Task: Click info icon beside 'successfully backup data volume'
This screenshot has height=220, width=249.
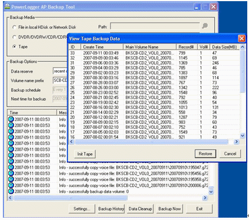Action: point(11,191)
